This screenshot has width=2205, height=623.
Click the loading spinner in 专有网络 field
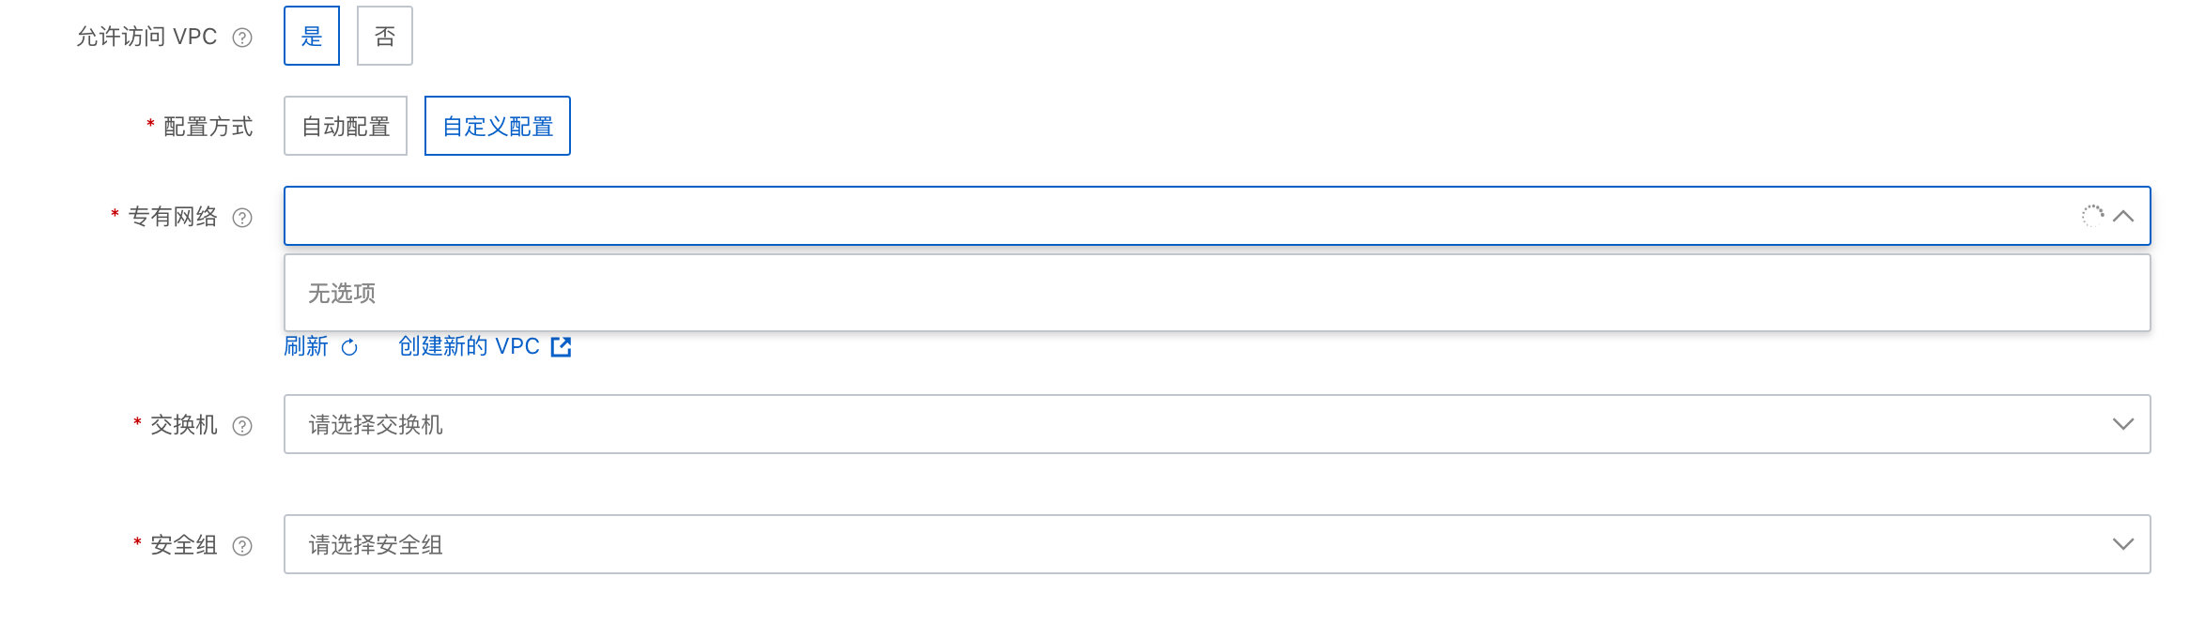[x=2092, y=216]
